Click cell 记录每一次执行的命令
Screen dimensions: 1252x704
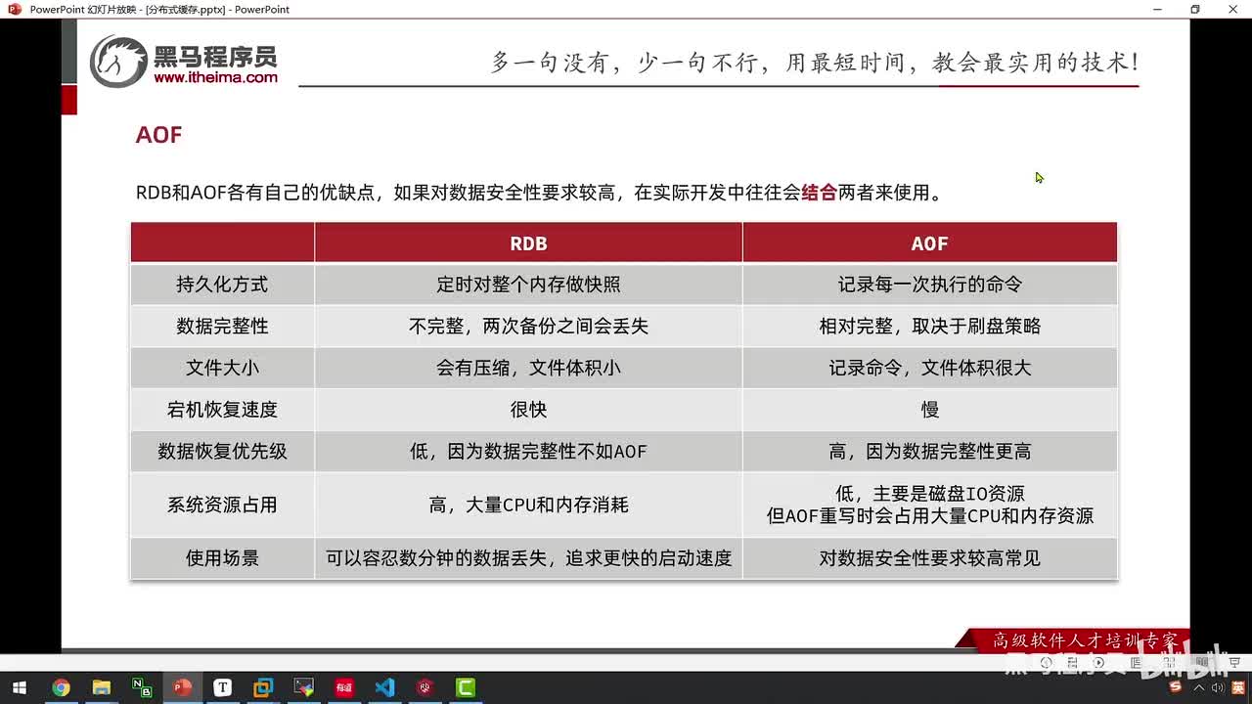click(929, 285)
